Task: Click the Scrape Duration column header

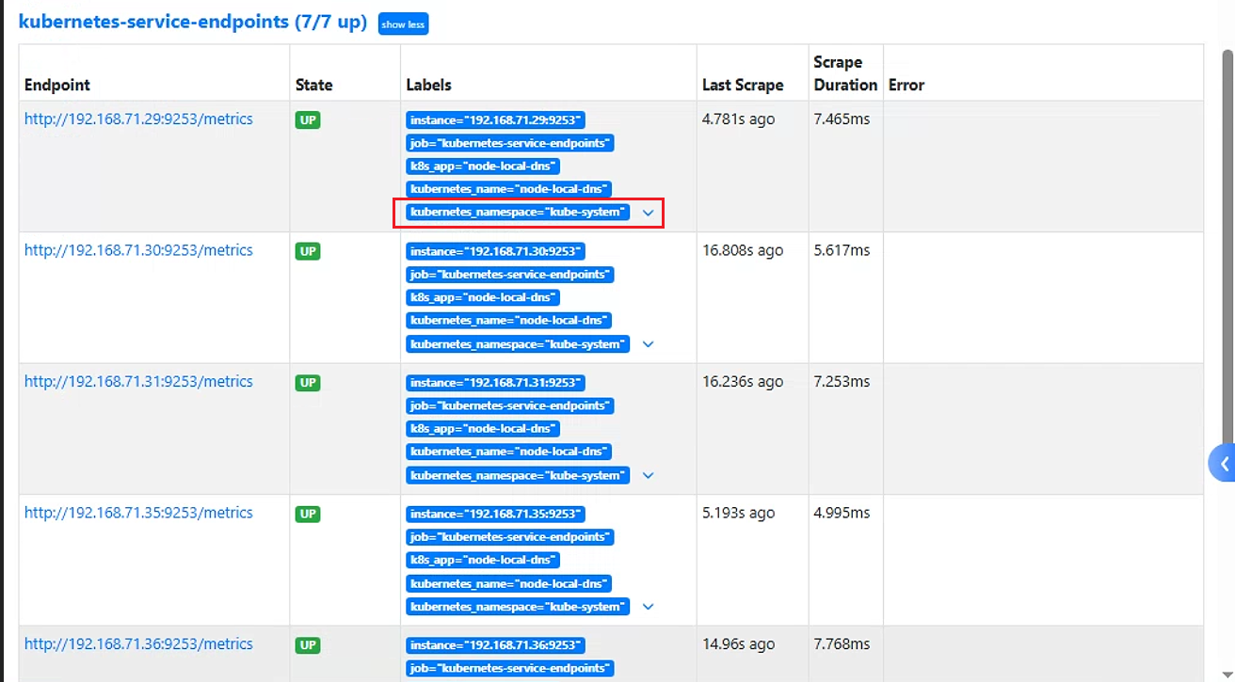Action: click(x=845, y=73)
